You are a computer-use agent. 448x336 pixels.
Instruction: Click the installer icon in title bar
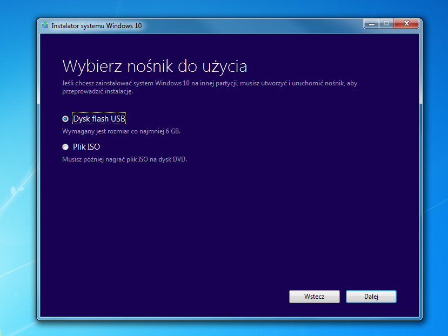tap(44, 25)
